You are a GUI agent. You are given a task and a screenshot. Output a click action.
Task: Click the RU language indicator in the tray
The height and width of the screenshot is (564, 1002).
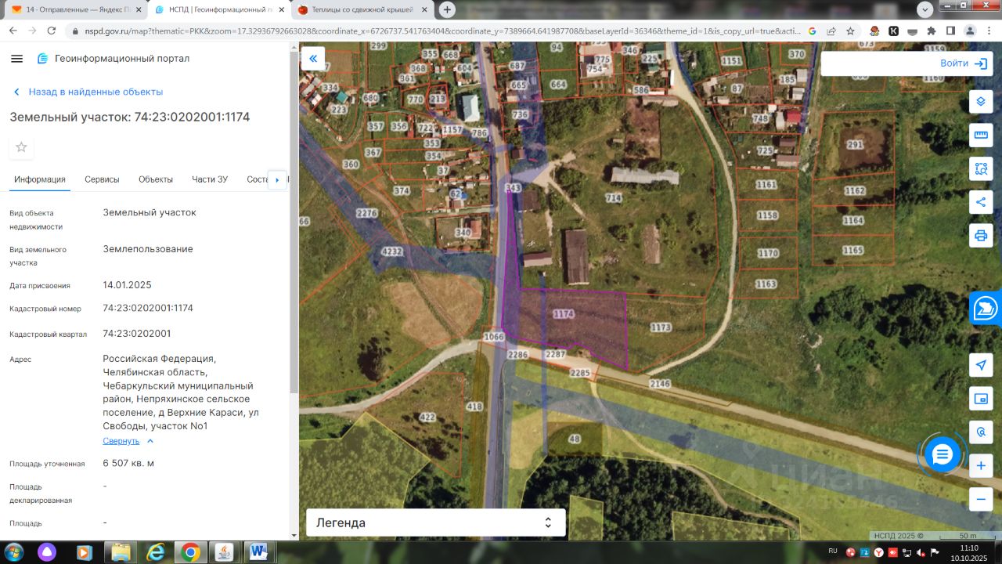click(x=832, y=551)
